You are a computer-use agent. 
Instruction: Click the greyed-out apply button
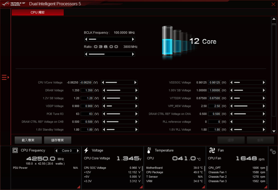(260, 140)
